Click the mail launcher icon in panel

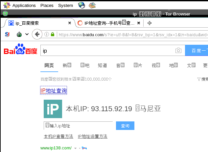coord(92,5)
